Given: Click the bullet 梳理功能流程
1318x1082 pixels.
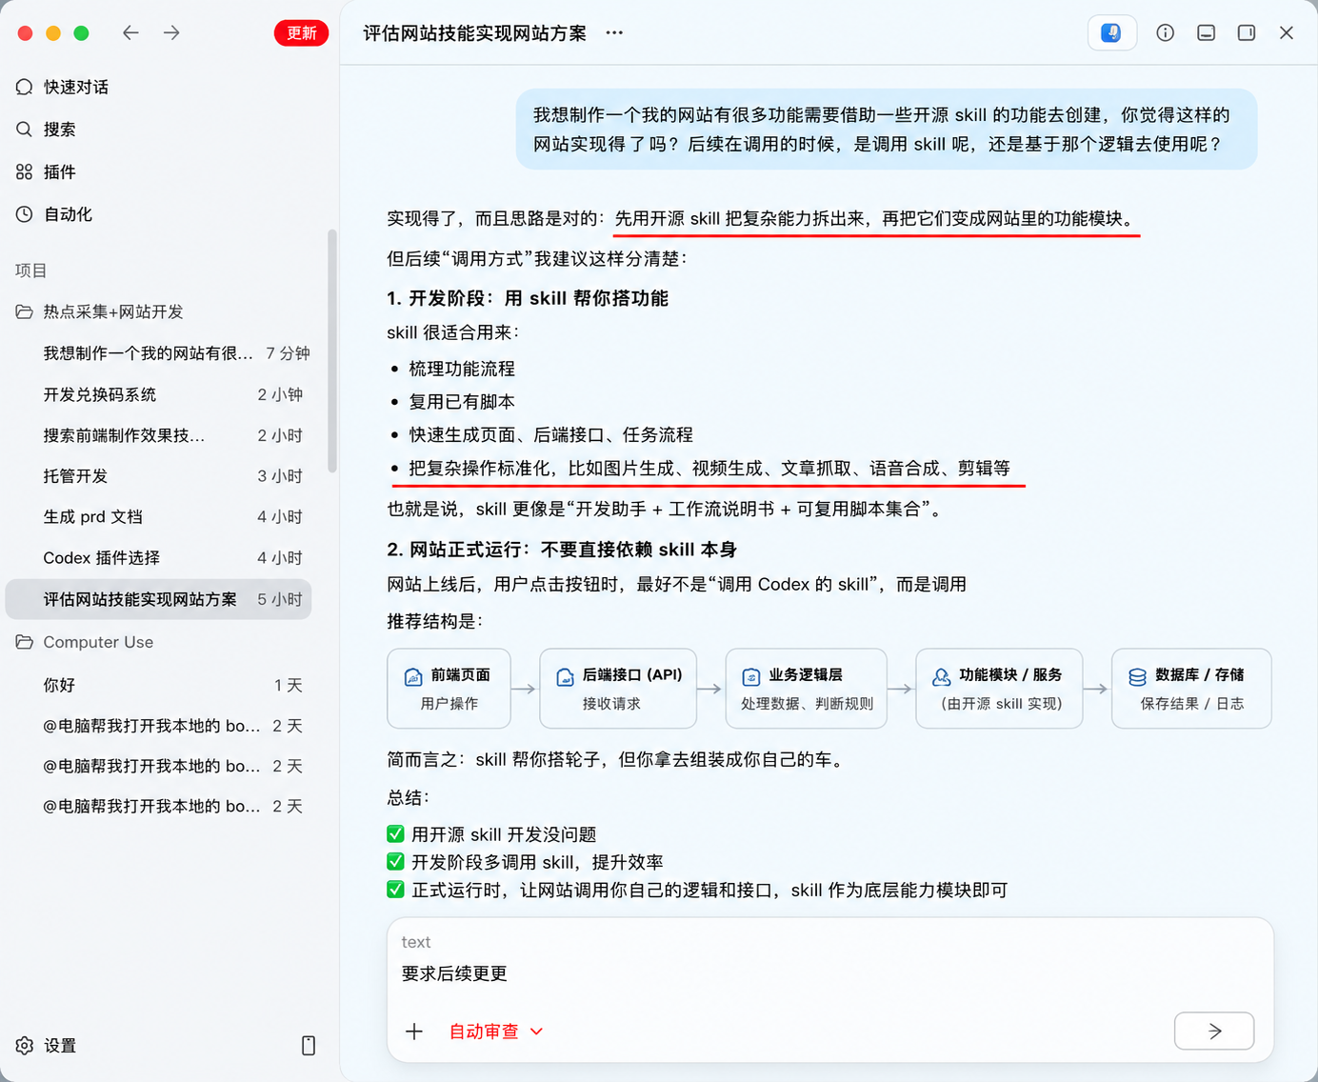Looking at the screenshot, I should [462, 369].
